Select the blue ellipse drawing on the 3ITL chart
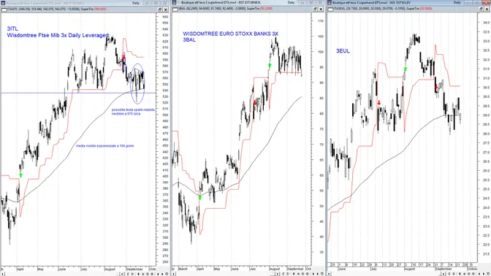The width and height of the screenshot is (491, 276). (137, 83)
